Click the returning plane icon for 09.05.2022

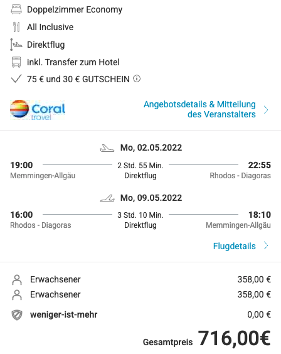coord(107,198)
